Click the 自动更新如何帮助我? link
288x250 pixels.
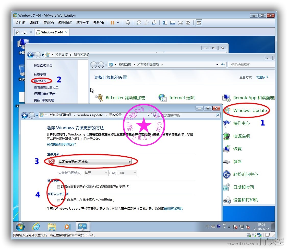[61, 144]
